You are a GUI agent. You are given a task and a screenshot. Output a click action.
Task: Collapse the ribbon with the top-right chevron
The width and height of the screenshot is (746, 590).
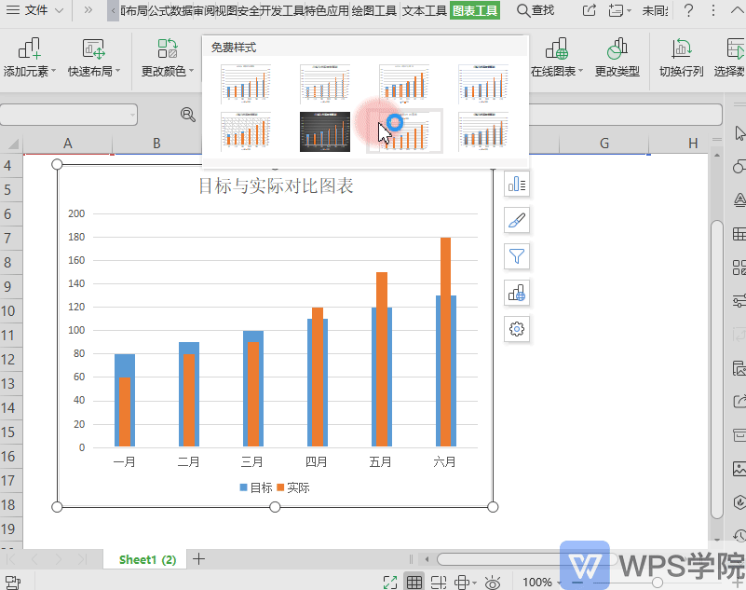pos(737,10)
